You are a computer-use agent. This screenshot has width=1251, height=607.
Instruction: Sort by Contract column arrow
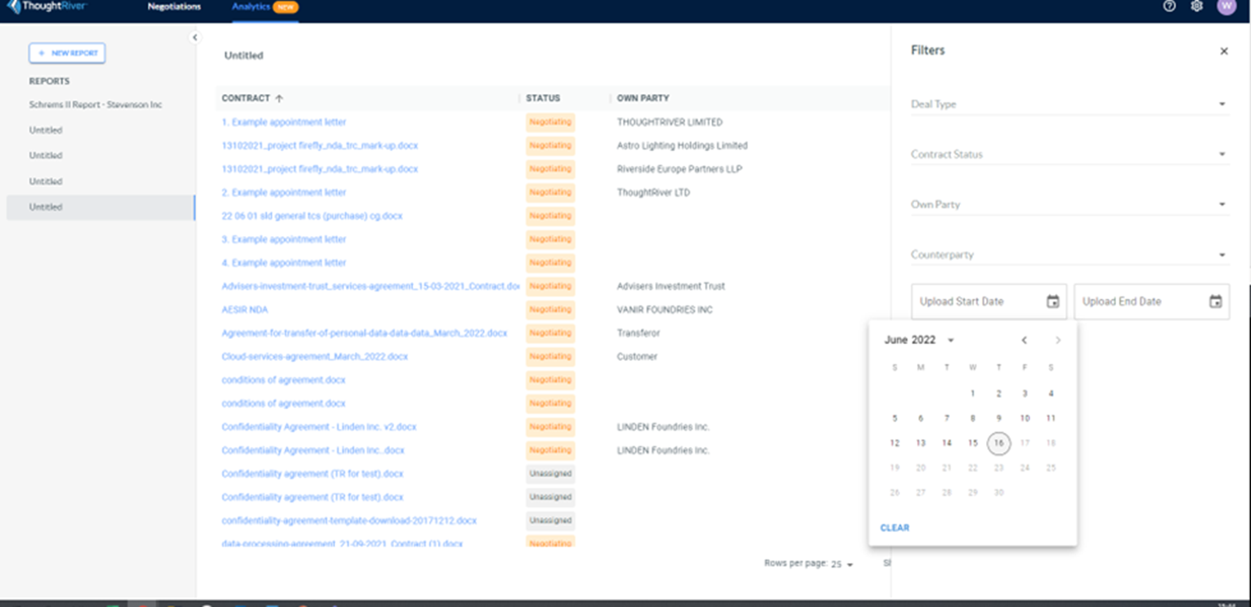(279, 98)
